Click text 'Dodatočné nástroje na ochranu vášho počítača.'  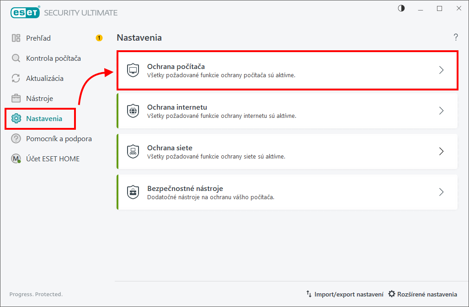point(211,197)
